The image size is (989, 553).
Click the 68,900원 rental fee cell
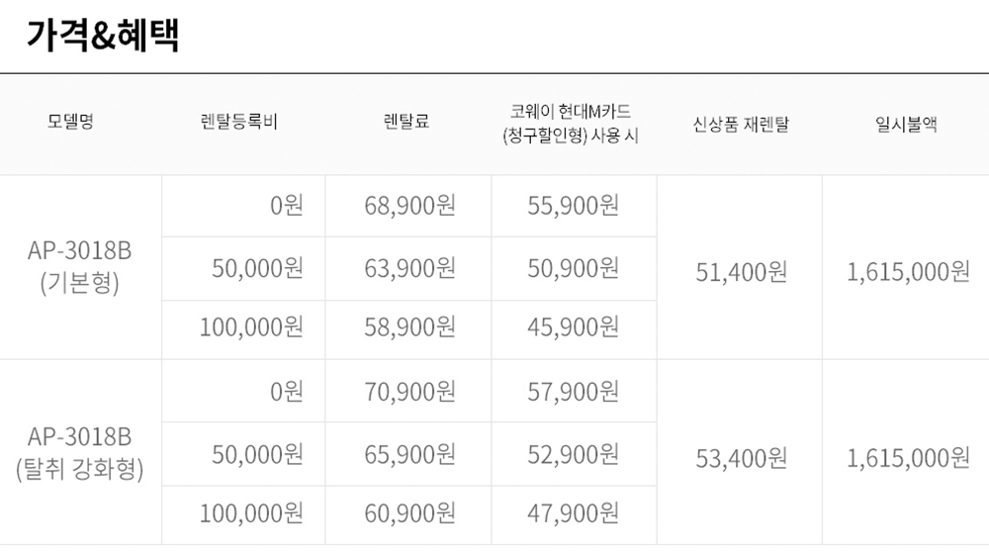point(410,206)
